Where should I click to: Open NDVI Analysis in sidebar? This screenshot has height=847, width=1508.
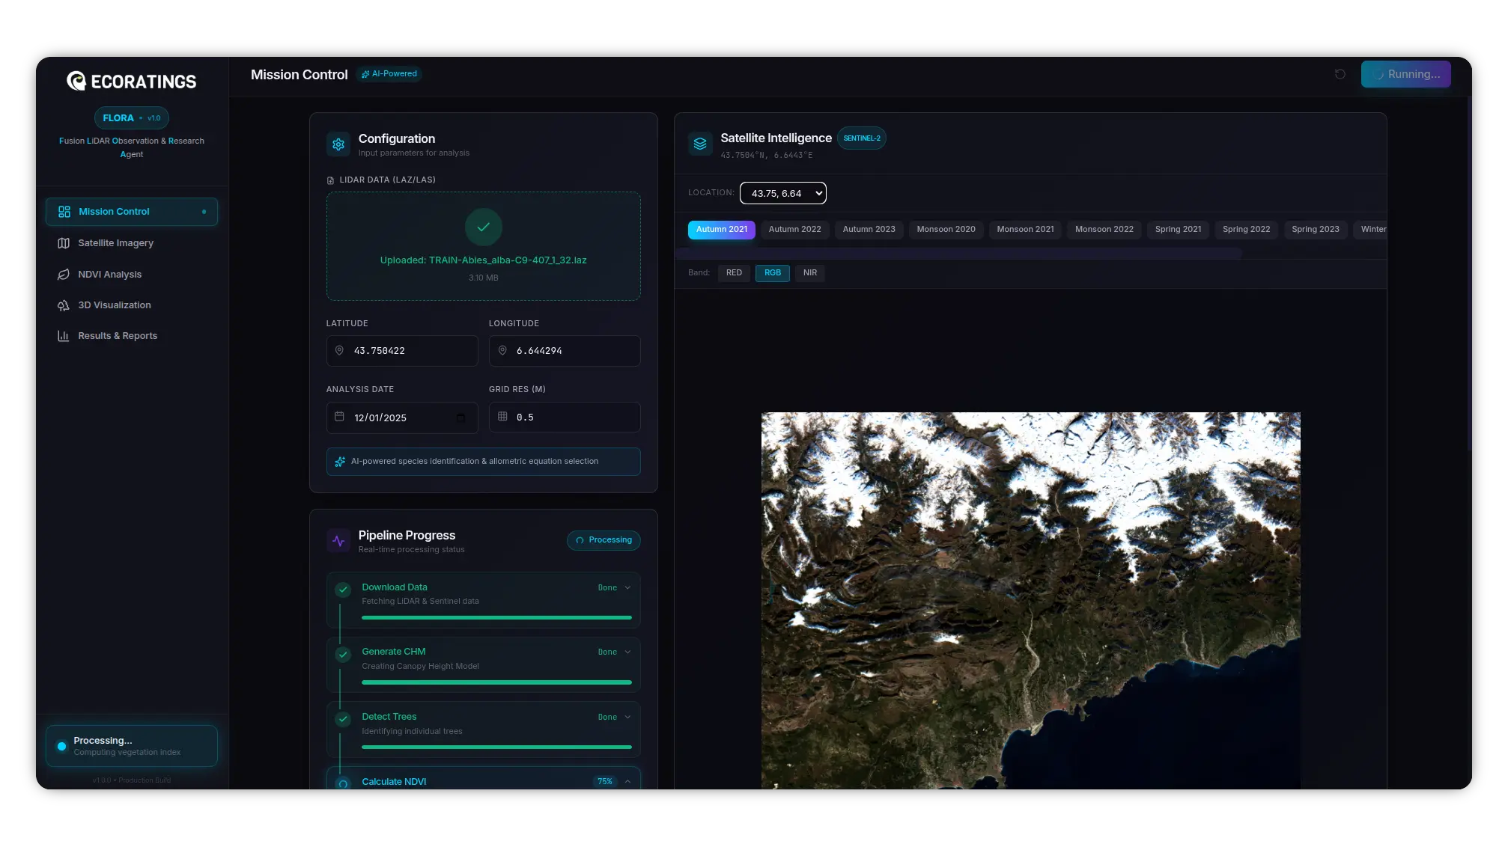pyautogui.click(x=109, y=275)
